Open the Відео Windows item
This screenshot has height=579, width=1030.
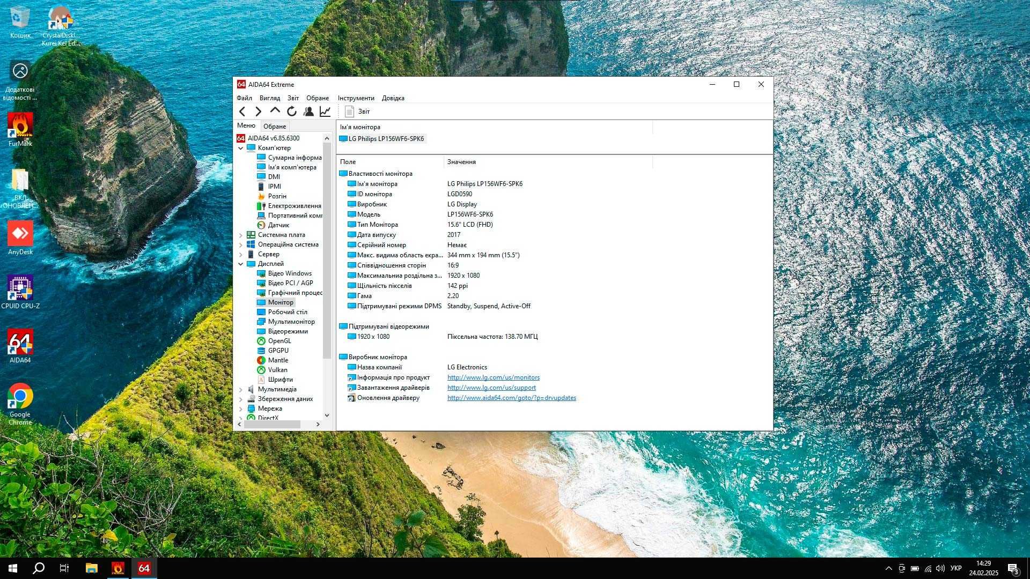click(284, 273)
